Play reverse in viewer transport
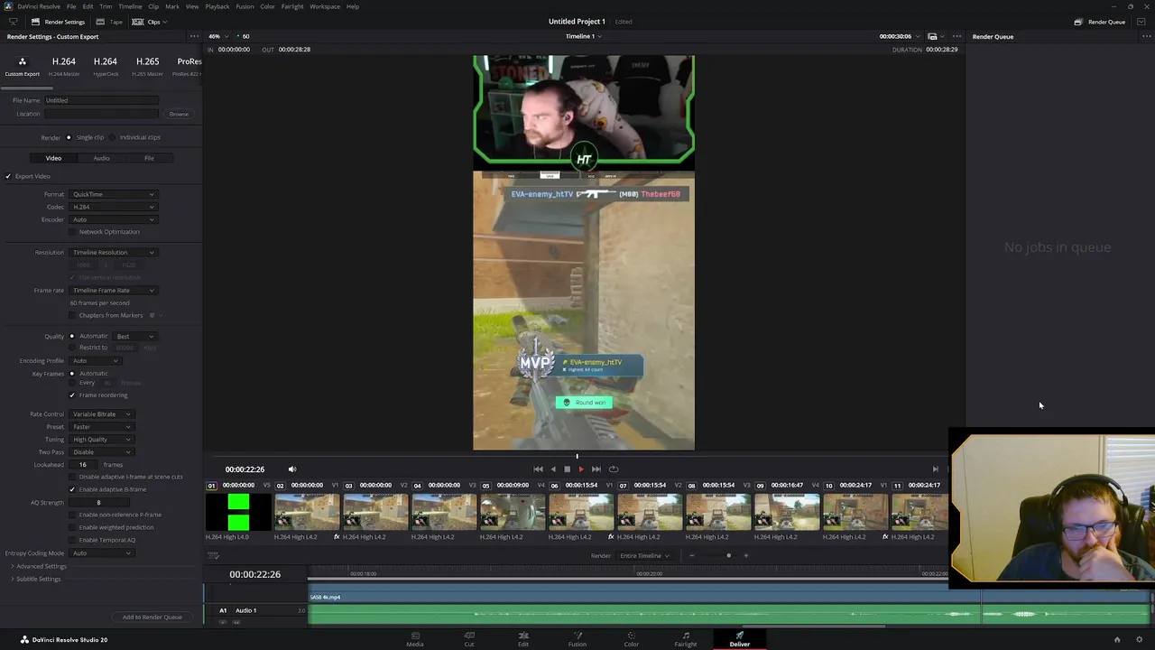This screenshot has height=650, width=1155. pos(553,469)
